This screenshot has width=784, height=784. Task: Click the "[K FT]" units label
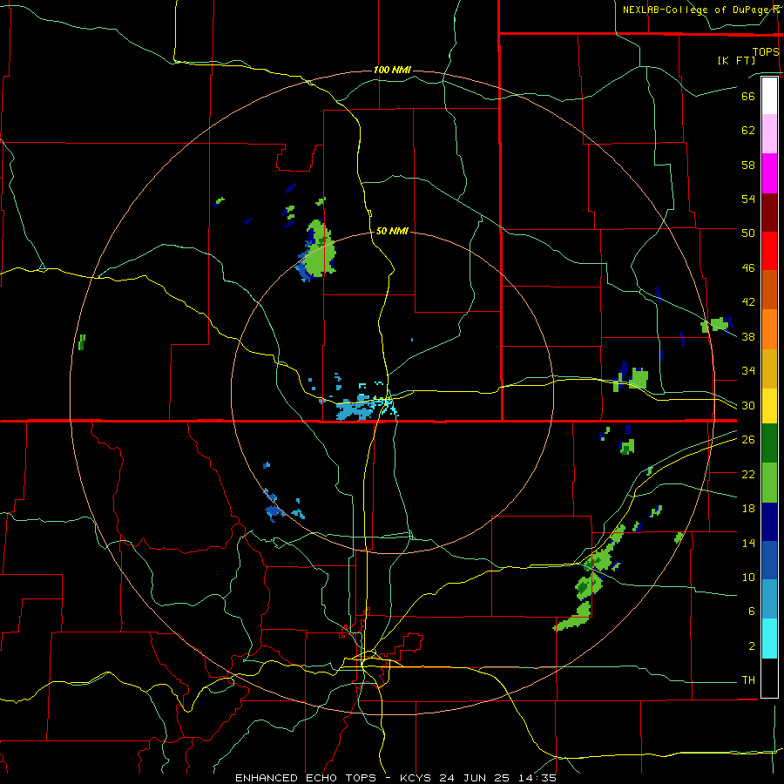coord(736,60)
